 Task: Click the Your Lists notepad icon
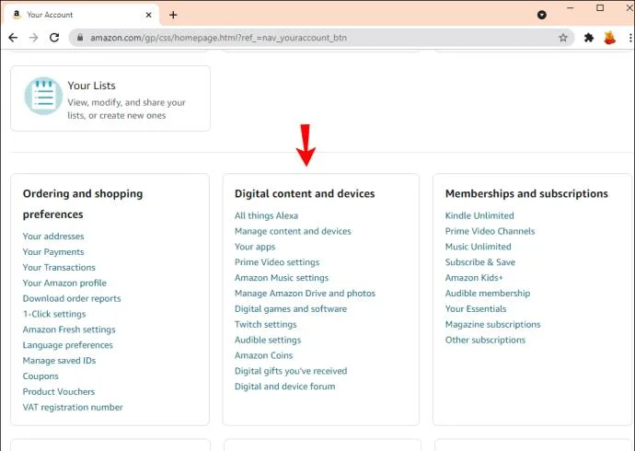click(44, 96)
